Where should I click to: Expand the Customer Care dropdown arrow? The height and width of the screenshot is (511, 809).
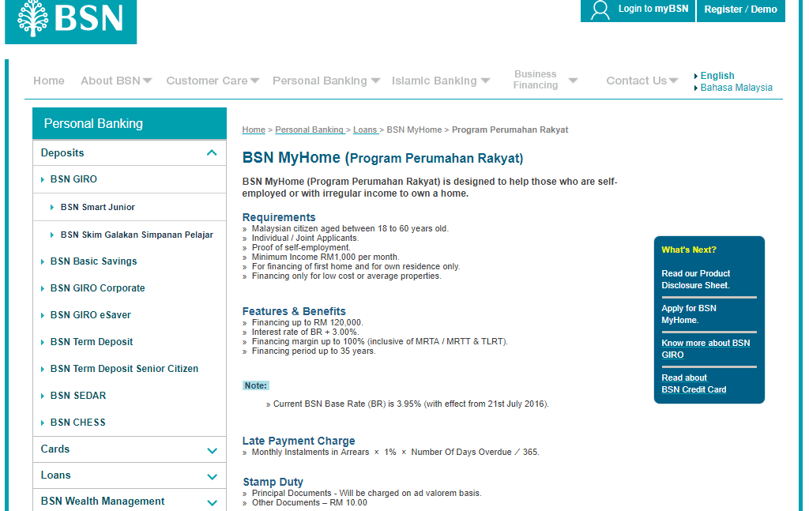(x=254, y=81)
